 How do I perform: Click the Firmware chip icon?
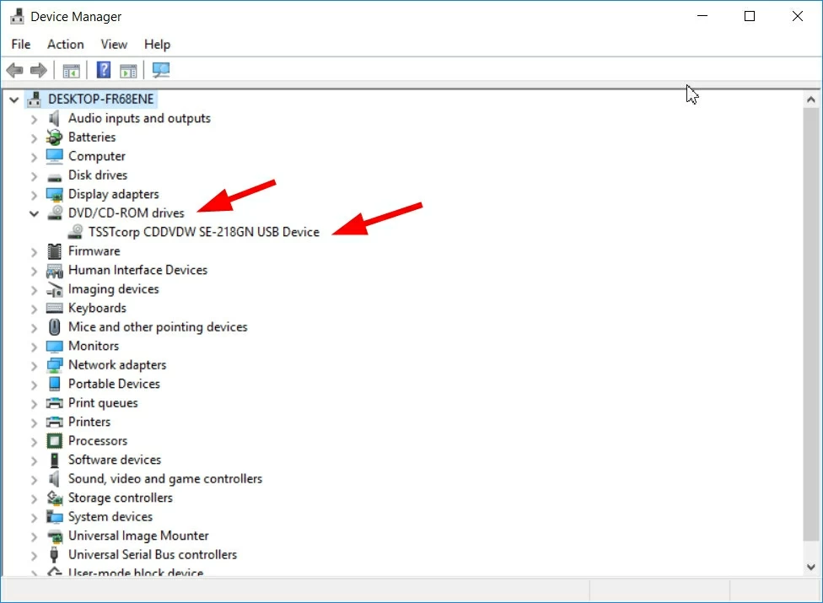coord(54,251)
